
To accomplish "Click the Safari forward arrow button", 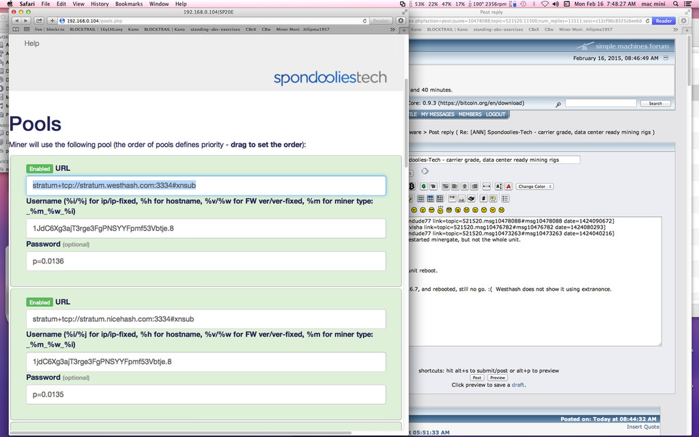I will click(x=26, y=20).
